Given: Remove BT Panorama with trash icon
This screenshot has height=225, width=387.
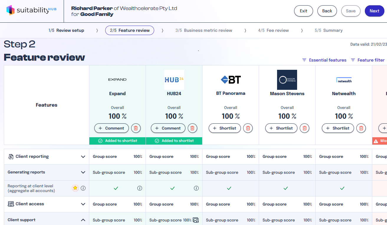Looking at the screenshot, I should pyautogui.click(x=248, y=128).
